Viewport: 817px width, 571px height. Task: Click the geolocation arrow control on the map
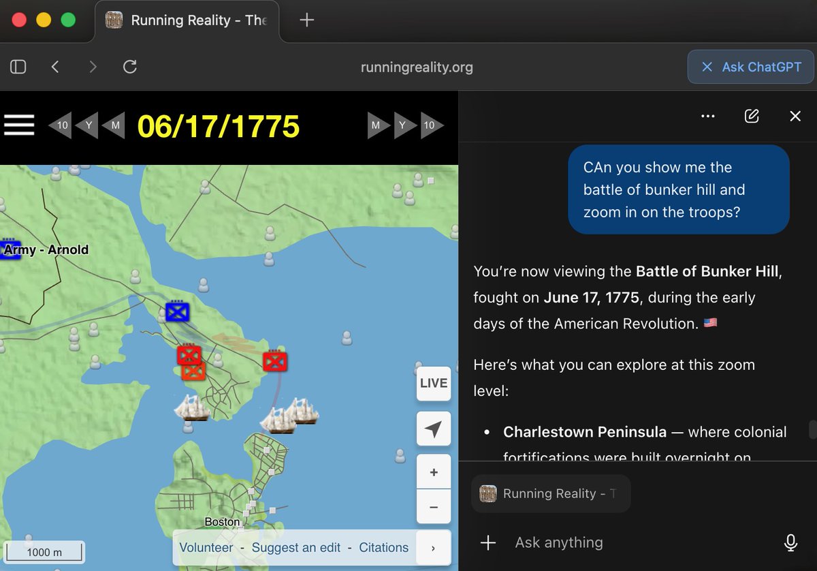[x=434, y=429]
